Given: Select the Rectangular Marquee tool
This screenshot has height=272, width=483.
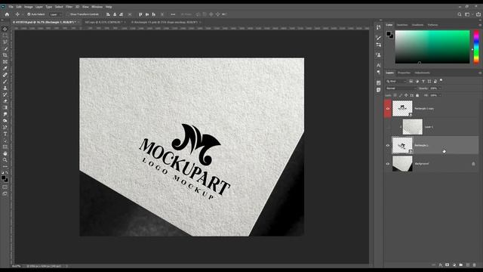Looking at the screenshot, I should [5, 36].
